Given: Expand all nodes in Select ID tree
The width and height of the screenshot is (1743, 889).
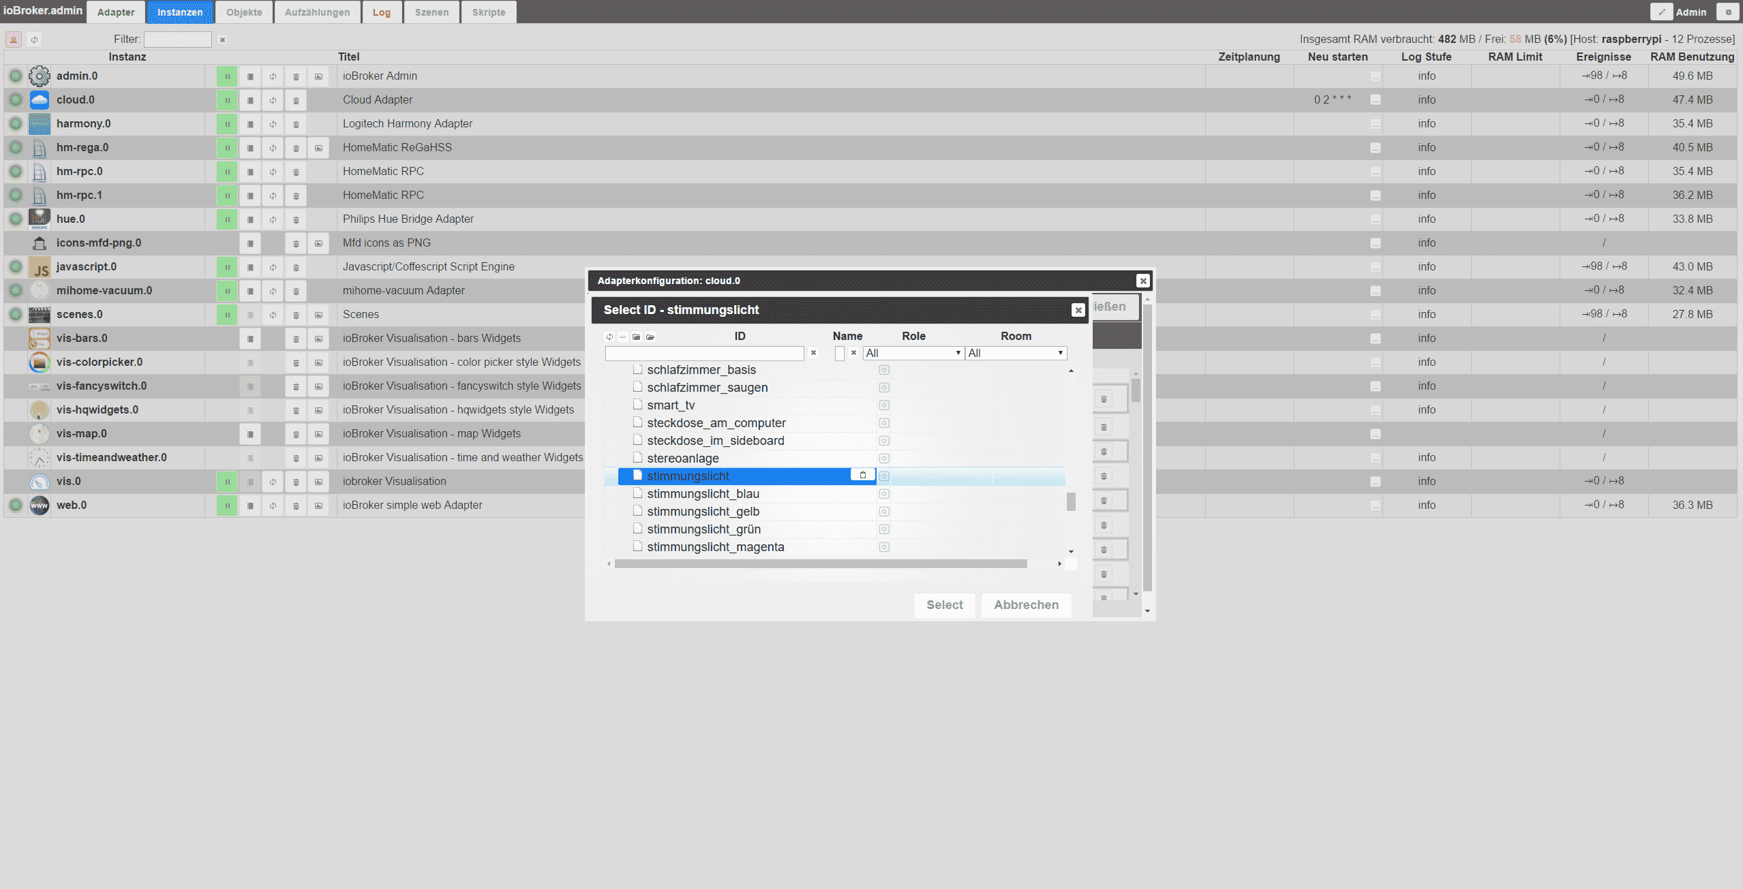Looking at the screenshot, I should click(650, 337).
